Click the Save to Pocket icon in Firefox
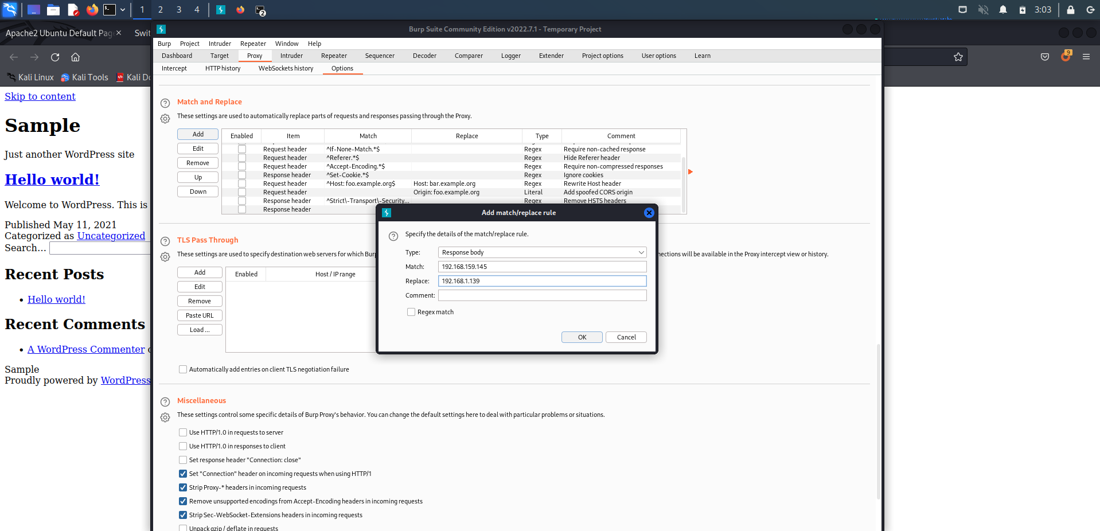This screenshot has height=531, width=1100. point(1045,57)
